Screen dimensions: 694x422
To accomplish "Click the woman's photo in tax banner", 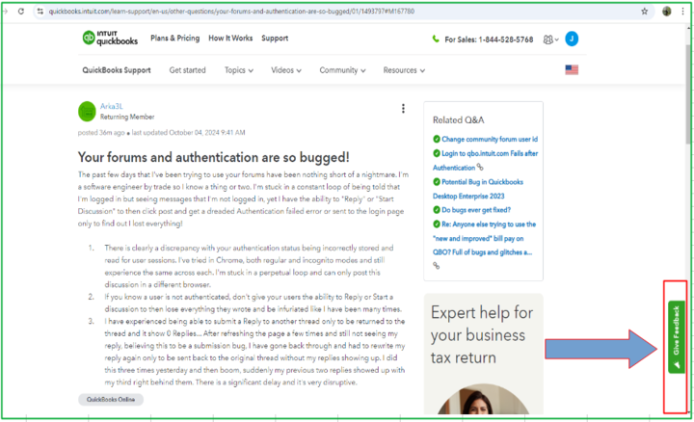I will pos(483,400).
